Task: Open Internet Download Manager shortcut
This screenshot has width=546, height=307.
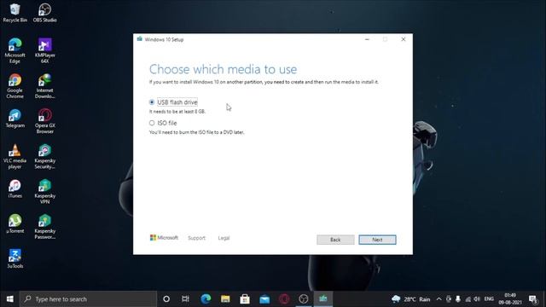Action: point(45,86)
